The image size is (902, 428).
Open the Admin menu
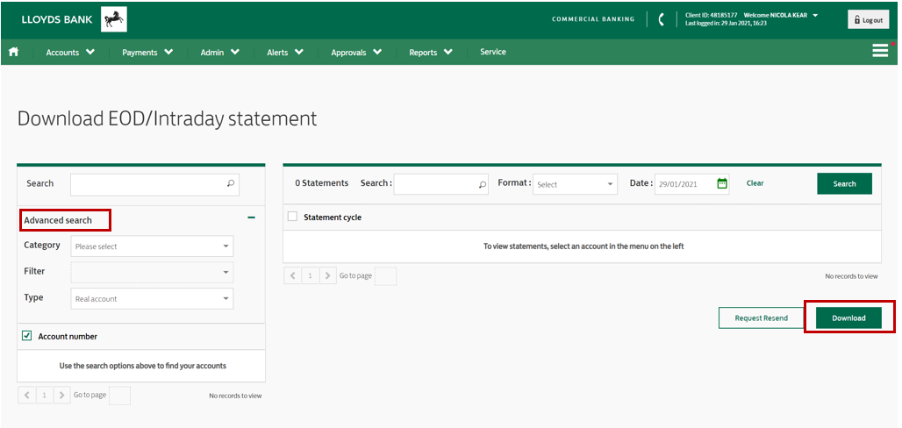click(219, 52)
